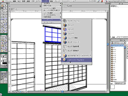
Task: Click drawing window scroll right arrow
Action: click(x=106, y=92)
